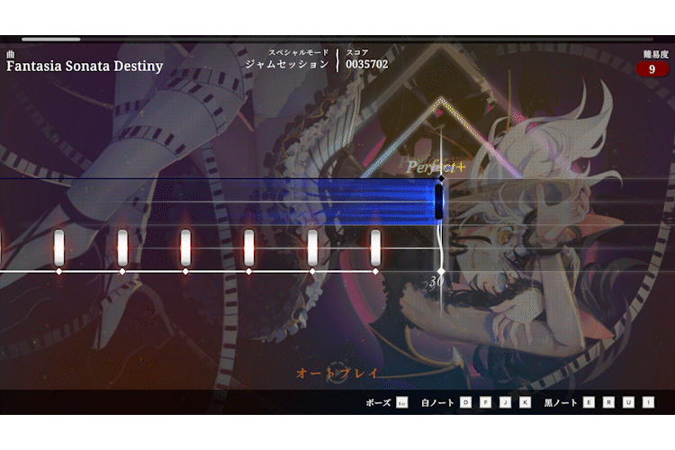Click the ポーズ pause label
This screenshot has height=450, width=675.
(x=378, y=402)
